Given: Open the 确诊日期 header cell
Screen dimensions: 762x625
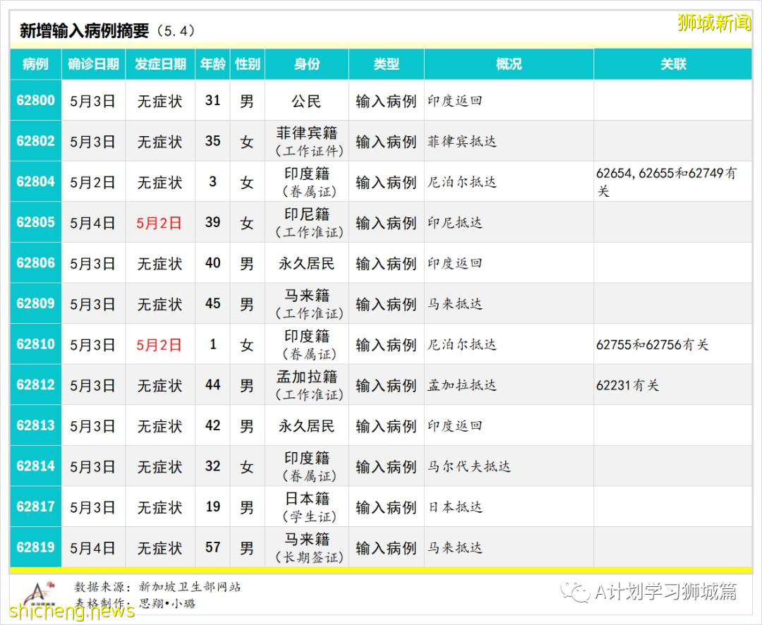Looking at the screenshot, I should point(92,63).
